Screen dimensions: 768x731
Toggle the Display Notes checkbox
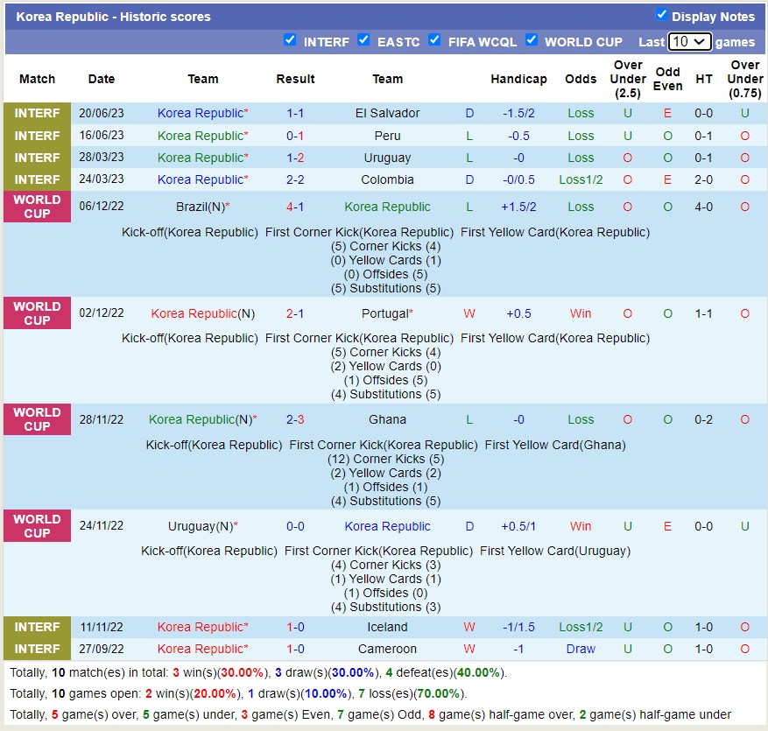tap(662, 15)
